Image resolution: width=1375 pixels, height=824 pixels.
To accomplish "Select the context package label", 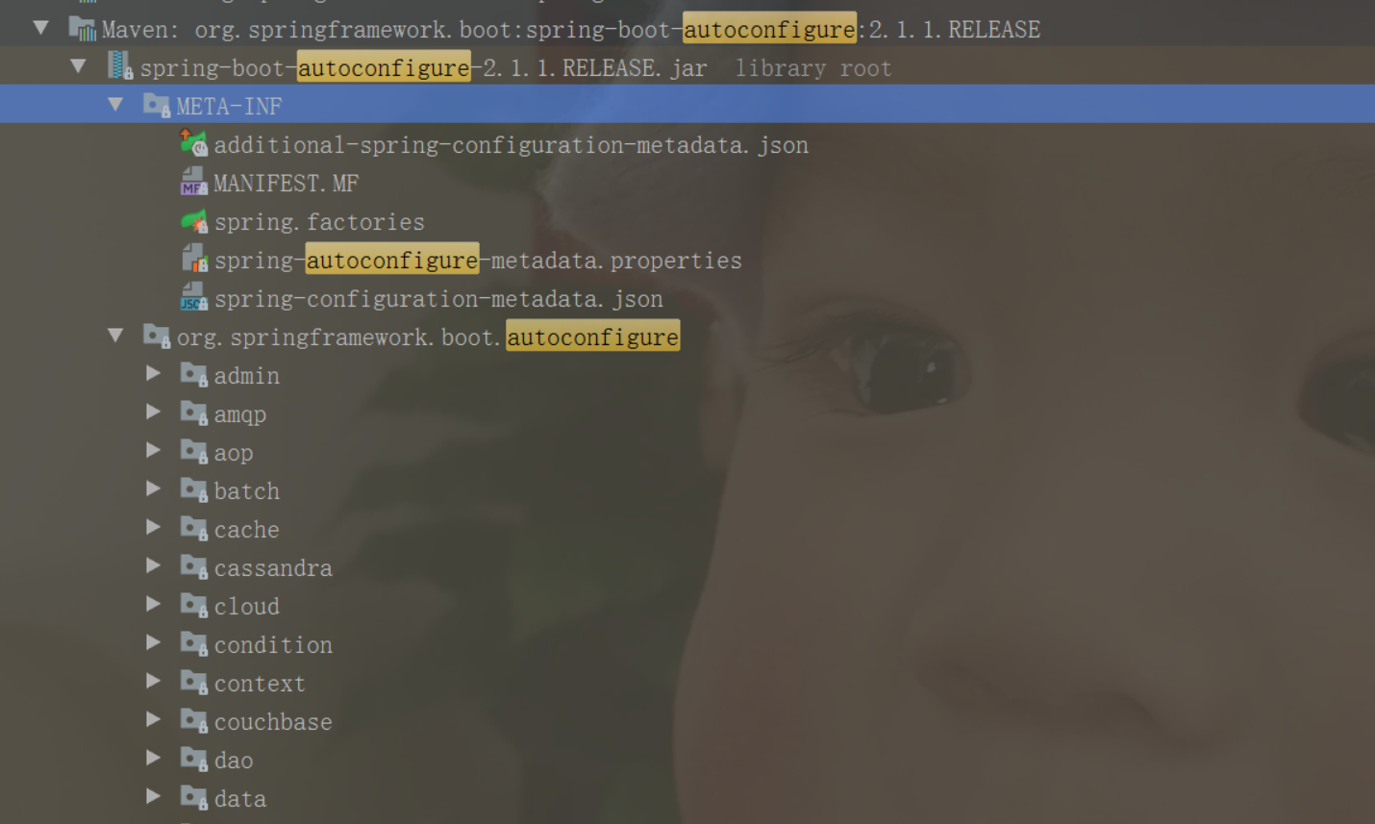I will tap(260, 684).
